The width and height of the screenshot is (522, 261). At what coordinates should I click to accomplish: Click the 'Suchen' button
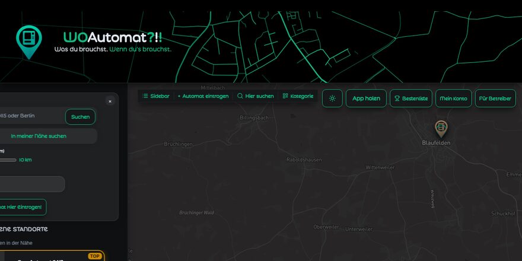pyautogui.click(x=80, y=117)
